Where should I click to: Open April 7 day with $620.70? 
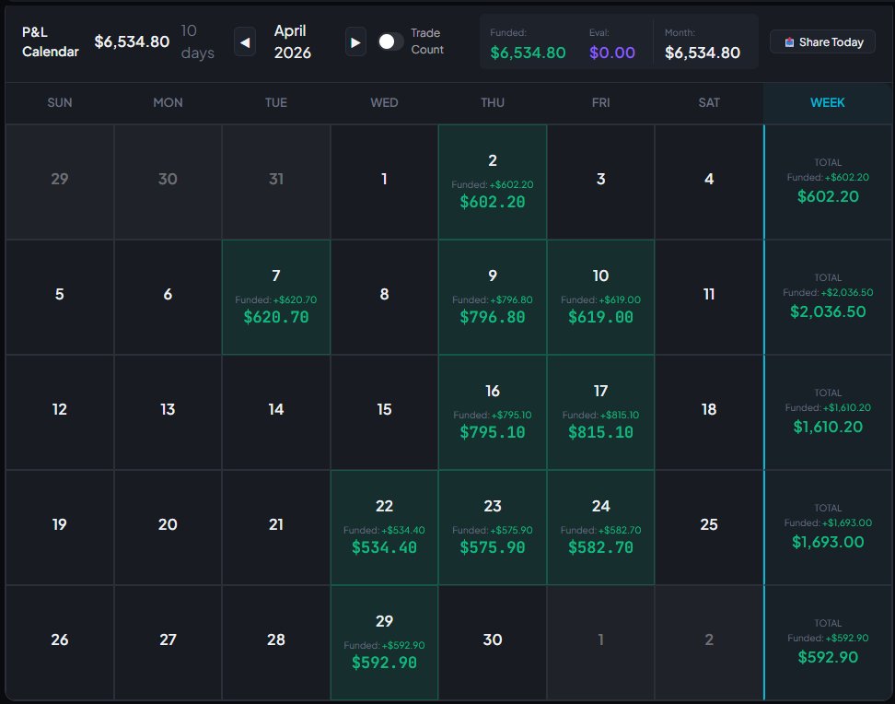tap(276, 297)
